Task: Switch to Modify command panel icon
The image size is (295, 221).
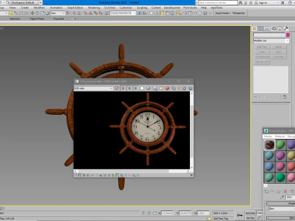Action: pyautogui.click(x=261, y=29)
